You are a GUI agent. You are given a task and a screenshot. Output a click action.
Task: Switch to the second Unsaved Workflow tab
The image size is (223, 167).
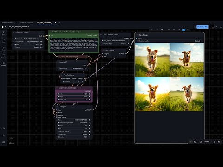click(x=26, y=23)
